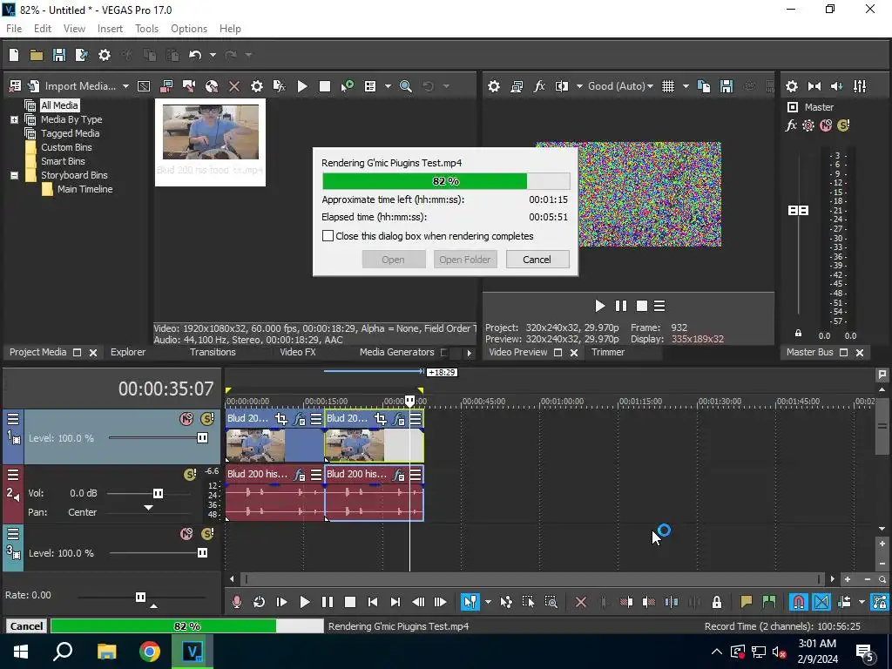
Task: Open preview quality Good (Auto) dropdown
Action: [x=620, y=86]
